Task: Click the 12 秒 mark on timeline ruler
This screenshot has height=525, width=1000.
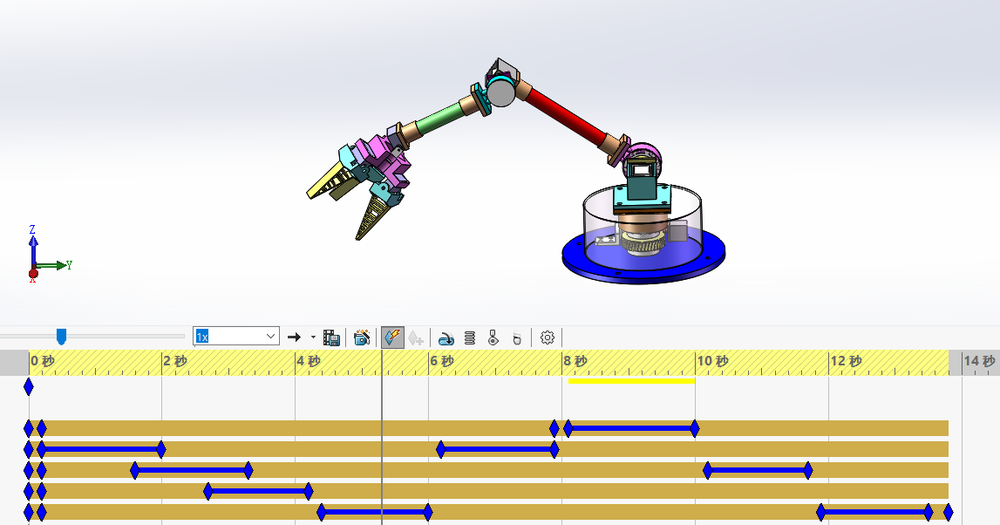Action: coord(847,361)
